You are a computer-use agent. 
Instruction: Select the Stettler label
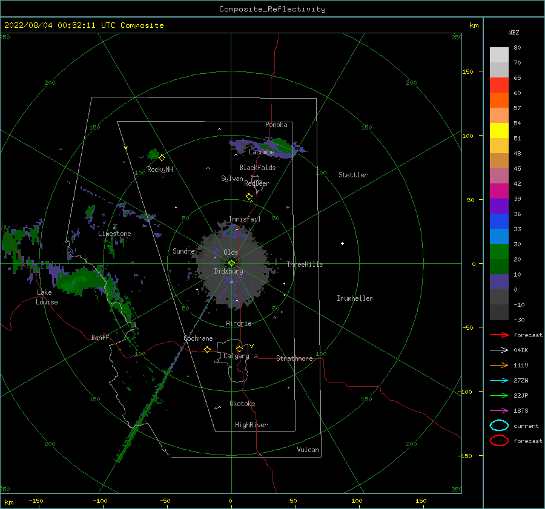[x=353, y=175]
